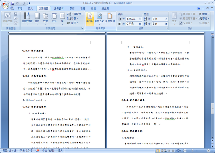Open 邊界 (Margins) menu
This screenshot has width=215, height=153.
click(x=37, y=19)
